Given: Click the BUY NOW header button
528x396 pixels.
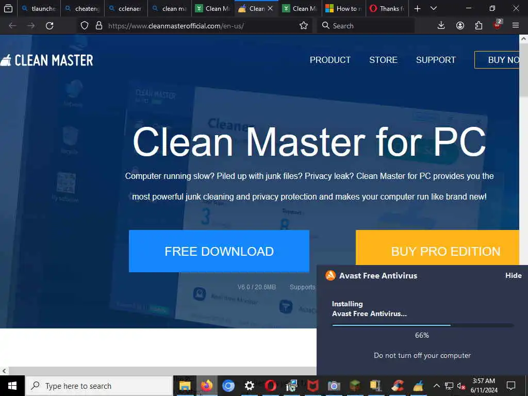Looking at the screenshot, I should click(x=497, y=60).
